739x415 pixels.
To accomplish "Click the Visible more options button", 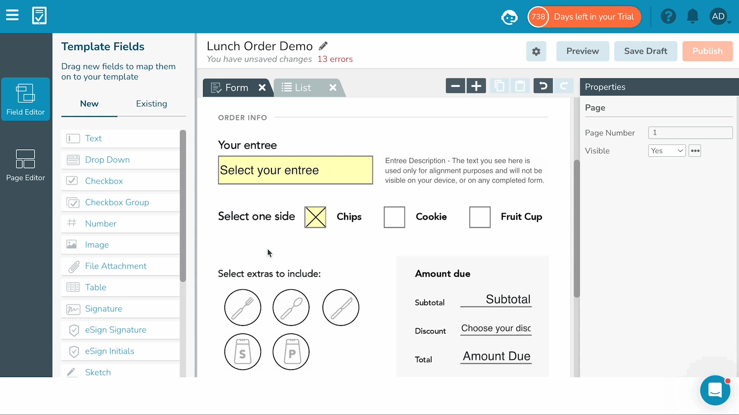I will pos(695,151).
